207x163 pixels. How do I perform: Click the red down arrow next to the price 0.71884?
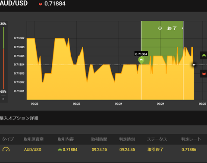click(x=41, y=4)
